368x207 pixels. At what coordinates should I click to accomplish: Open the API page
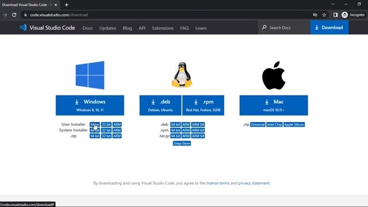point(142,28)
